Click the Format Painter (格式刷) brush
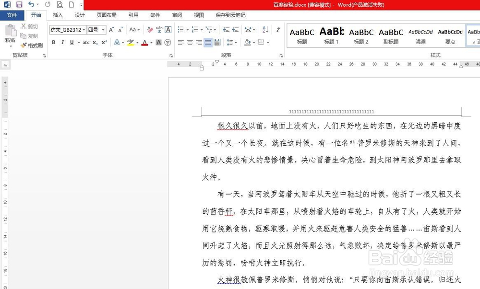 coord(23,46)
